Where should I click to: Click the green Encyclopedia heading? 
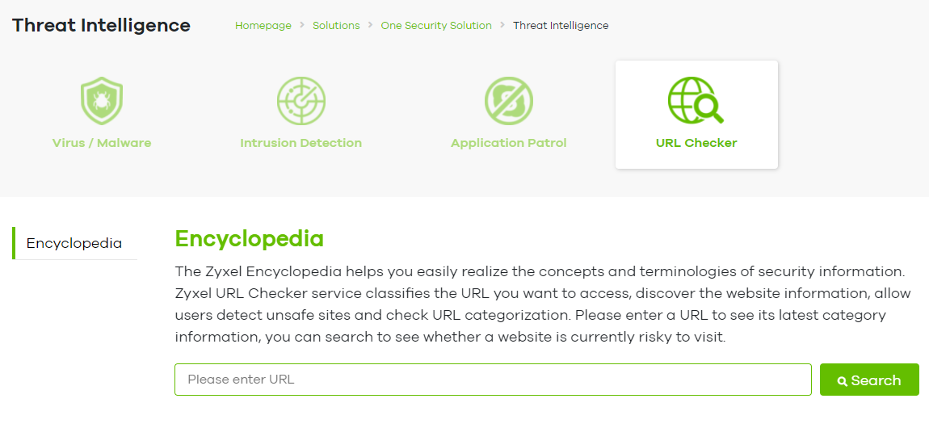pos(249,239)
